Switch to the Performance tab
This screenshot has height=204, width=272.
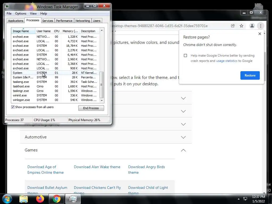64,21
